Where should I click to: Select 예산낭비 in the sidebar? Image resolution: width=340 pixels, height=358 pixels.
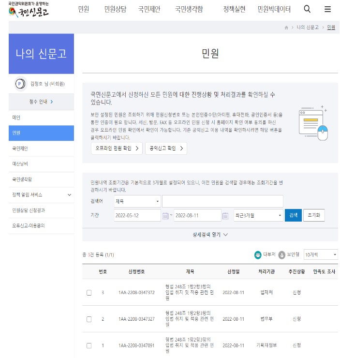pos(41,164)
